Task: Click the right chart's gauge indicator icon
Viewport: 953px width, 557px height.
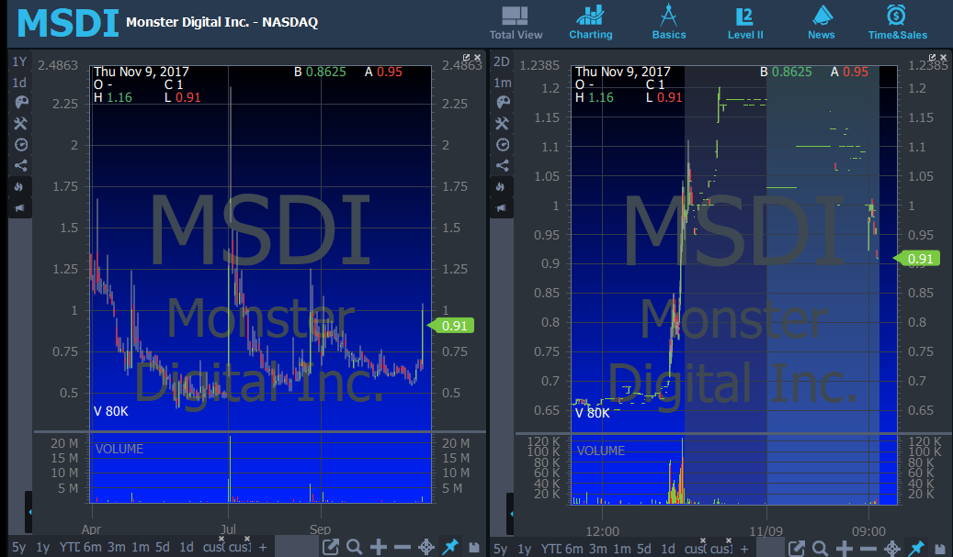Action: coord(503,144)
